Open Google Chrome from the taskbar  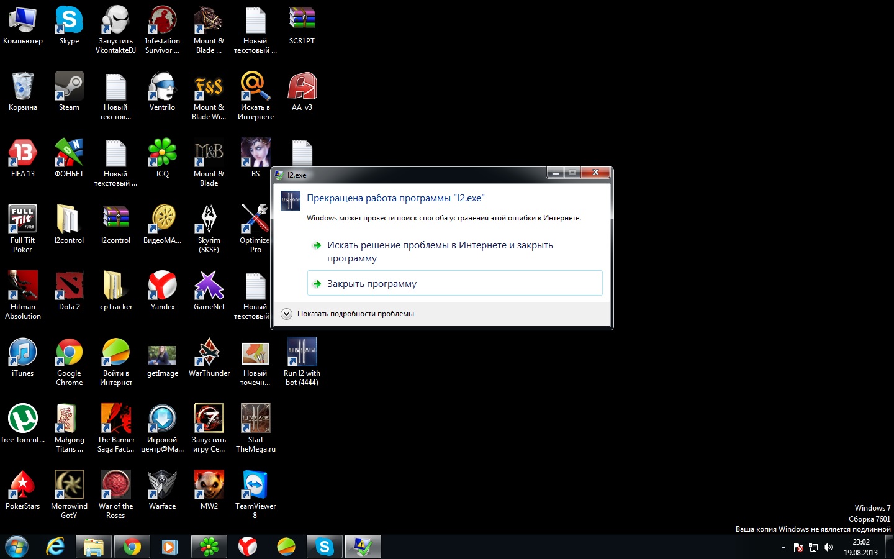click(x=132, y=547)
